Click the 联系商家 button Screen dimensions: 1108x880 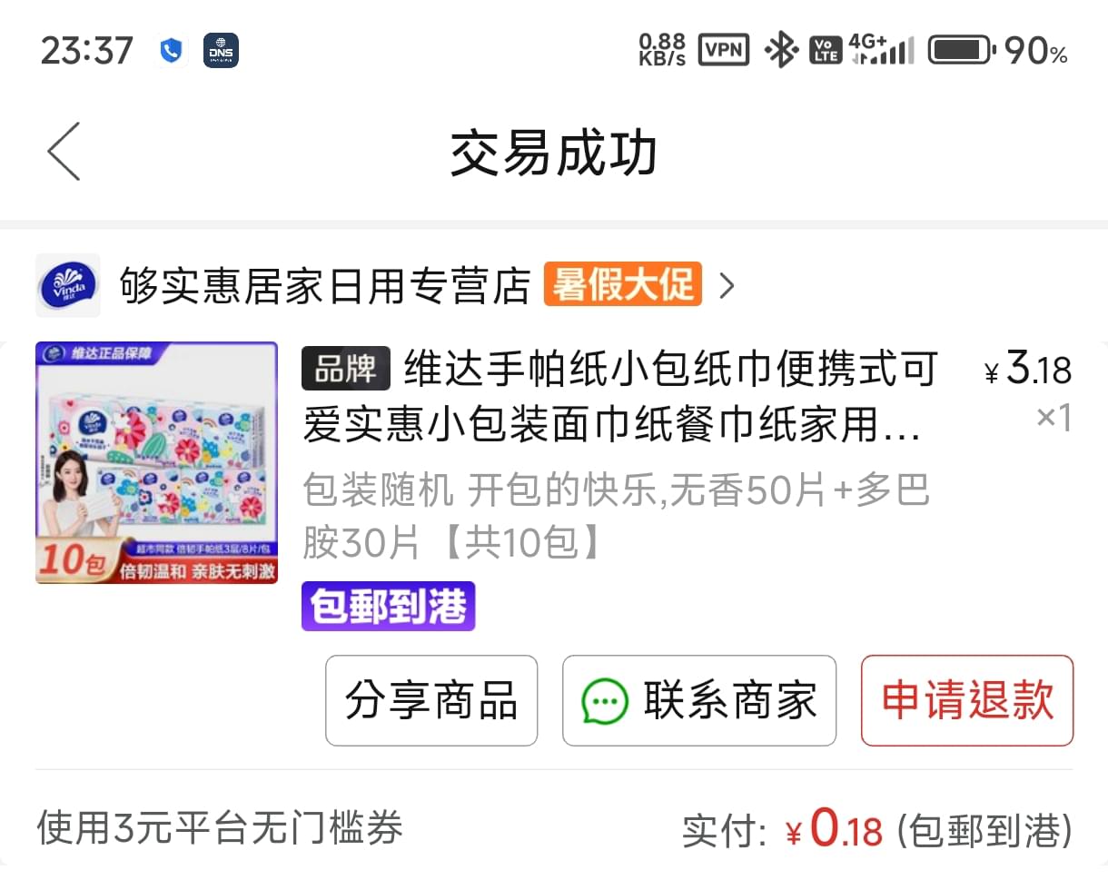699,701
